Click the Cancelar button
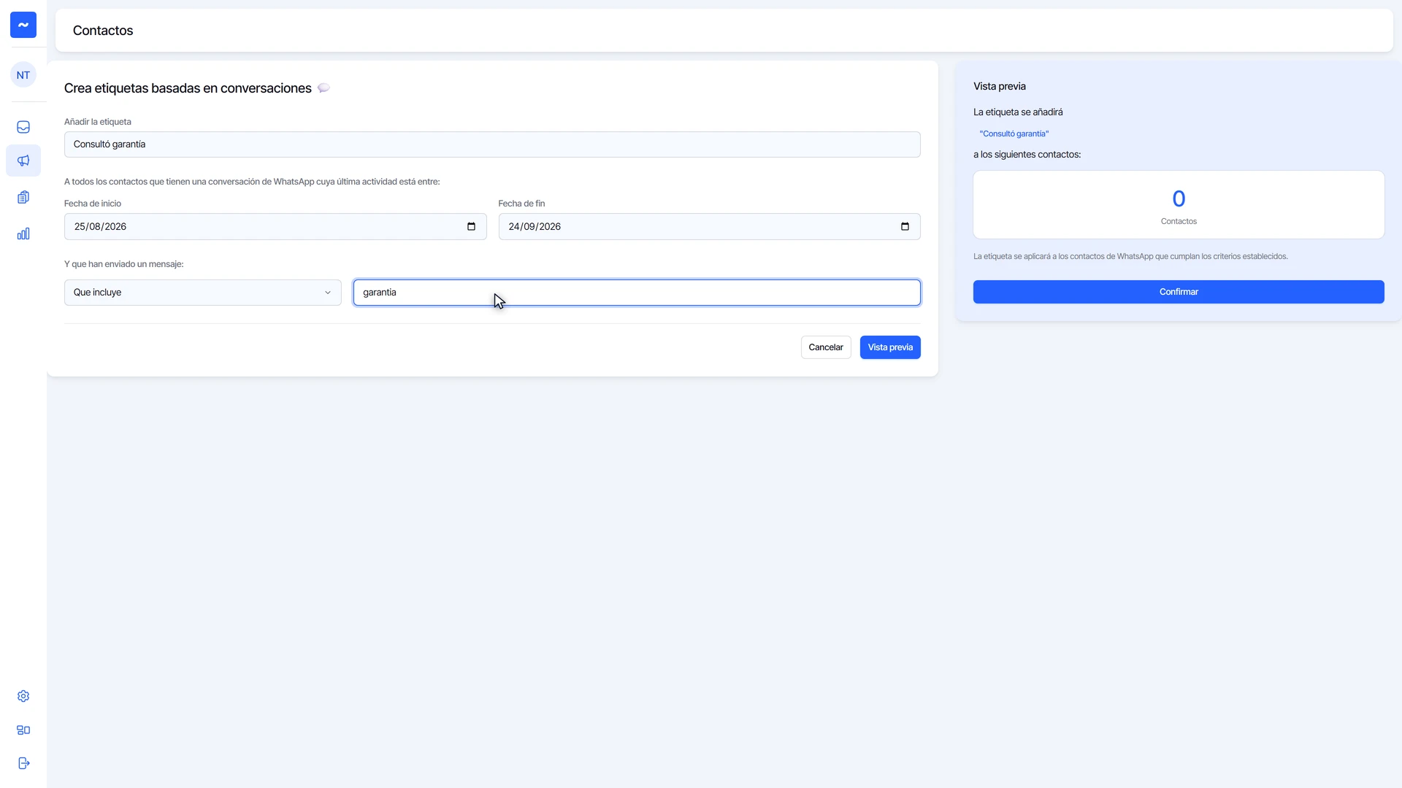Screen dimensions: 1402x788 (x=826, y=347)
